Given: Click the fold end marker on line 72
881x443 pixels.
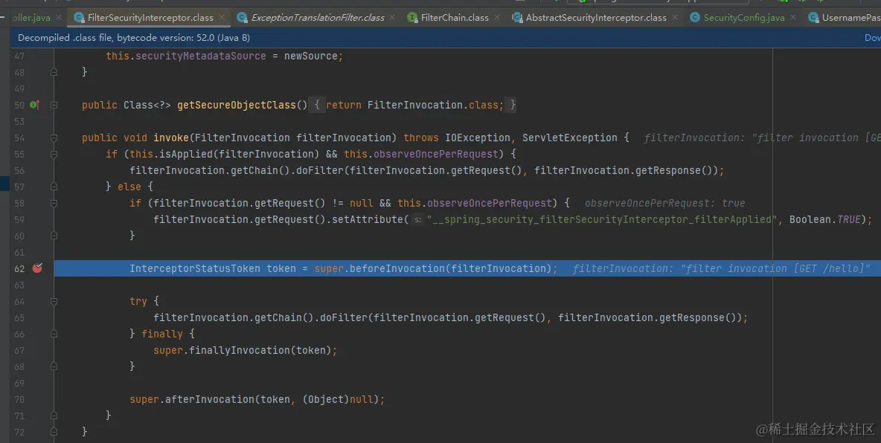Looking at the screenshot, I should (x=54, y=432).
